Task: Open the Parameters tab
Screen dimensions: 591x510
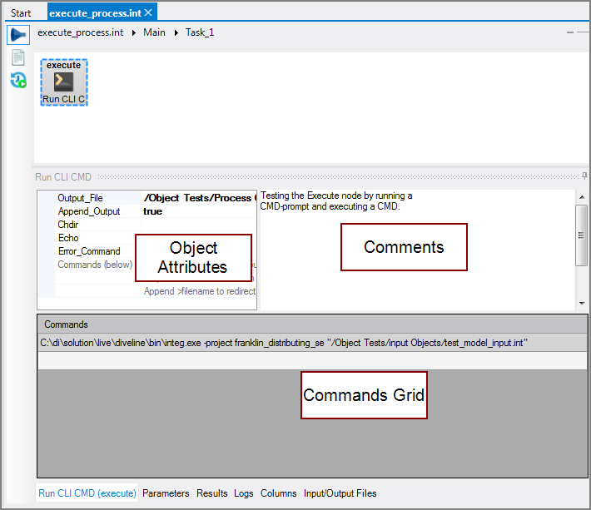Action: 167,493
